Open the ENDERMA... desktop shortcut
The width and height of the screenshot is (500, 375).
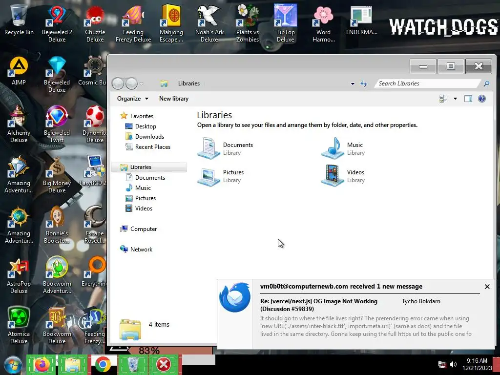click(x=362, y=20)
